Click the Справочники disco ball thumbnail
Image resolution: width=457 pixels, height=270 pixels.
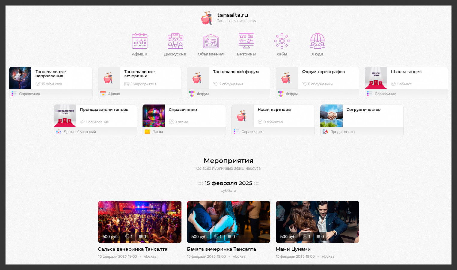pyautogui.click(x=154, y=116)
